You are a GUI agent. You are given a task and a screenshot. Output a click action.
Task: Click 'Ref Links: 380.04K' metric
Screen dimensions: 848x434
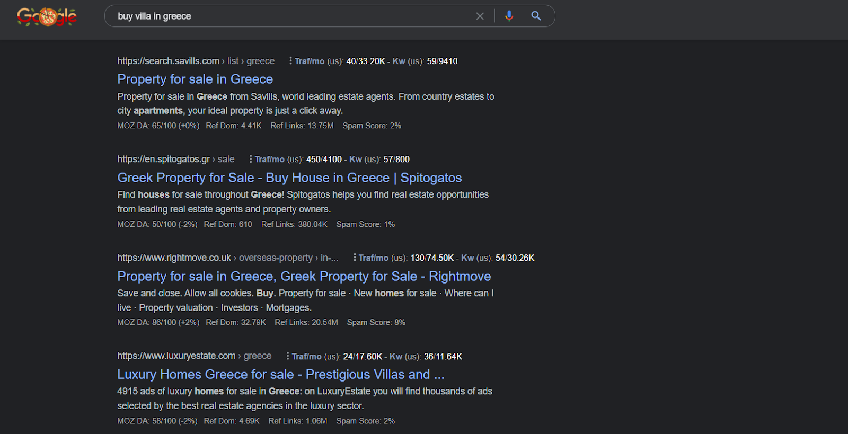294,224
